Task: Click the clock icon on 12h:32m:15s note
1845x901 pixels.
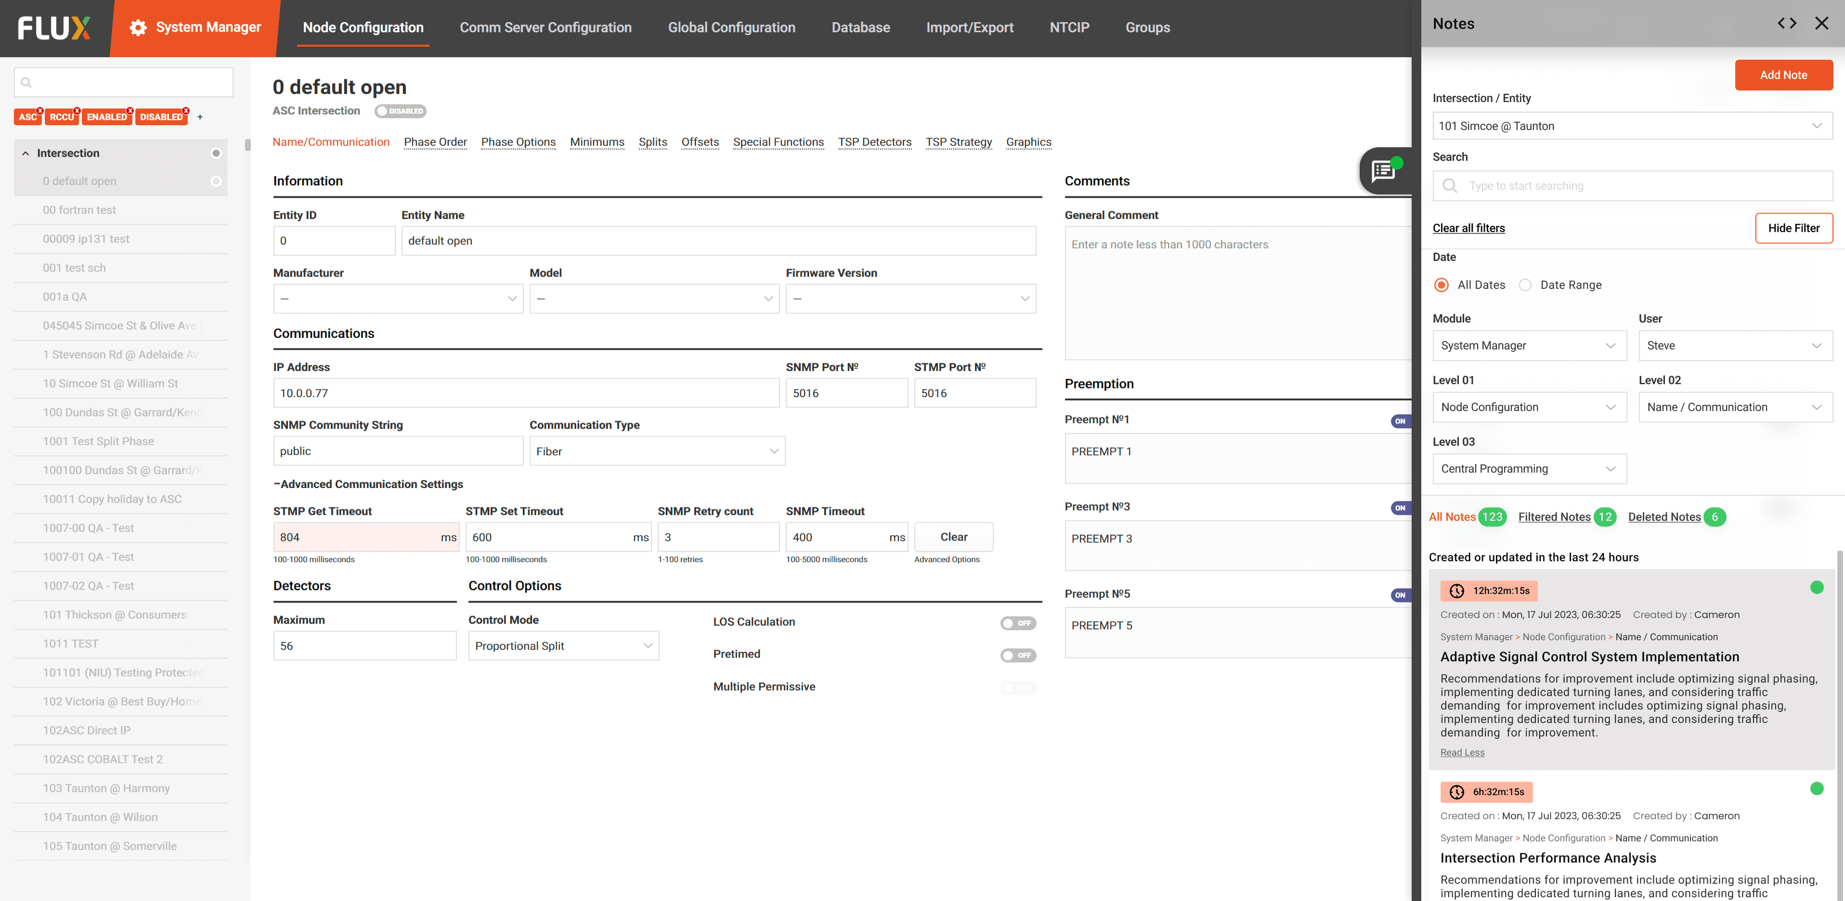Action: tap(1456, 591)
